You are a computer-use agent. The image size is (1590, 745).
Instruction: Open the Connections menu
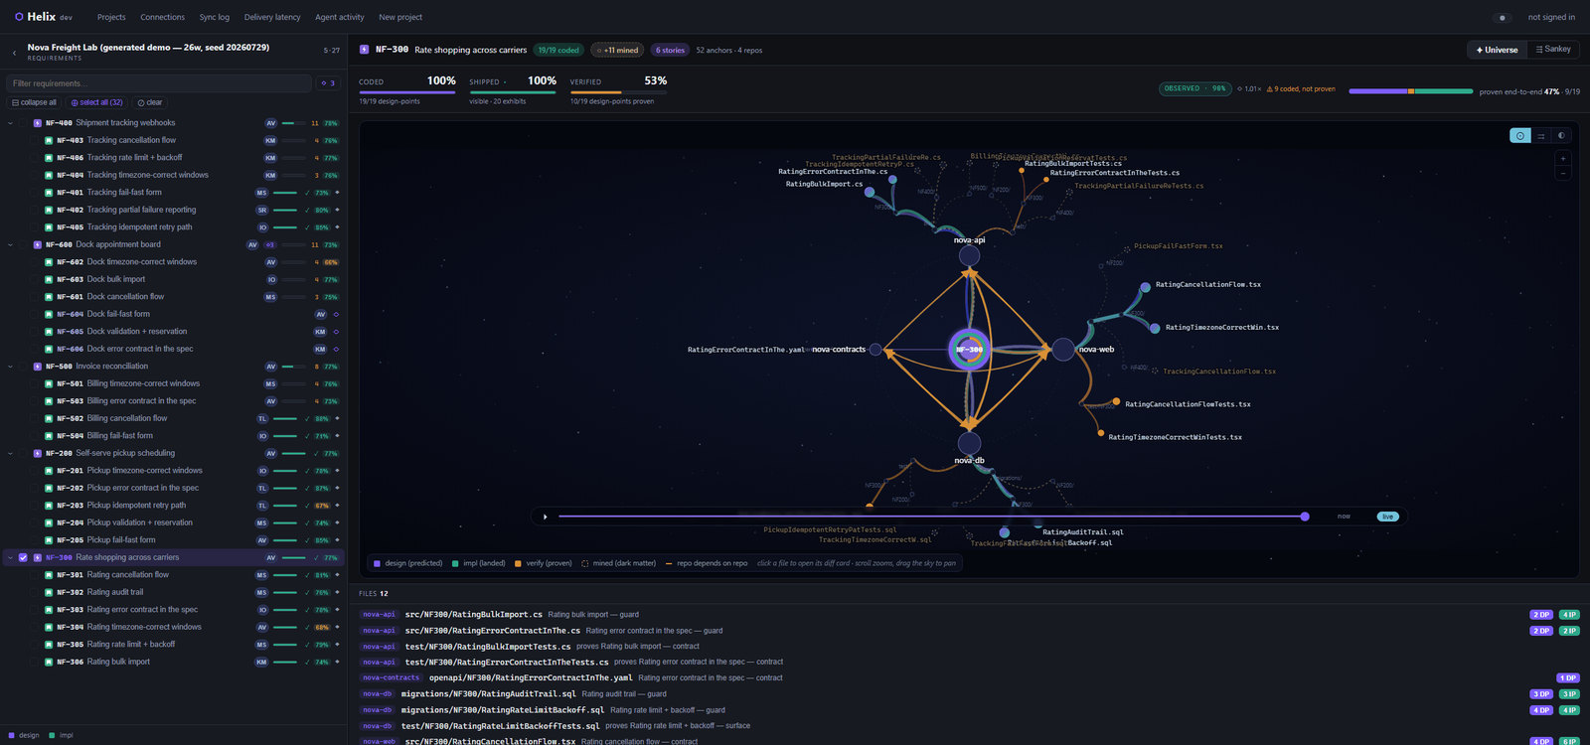coord(163,17)
